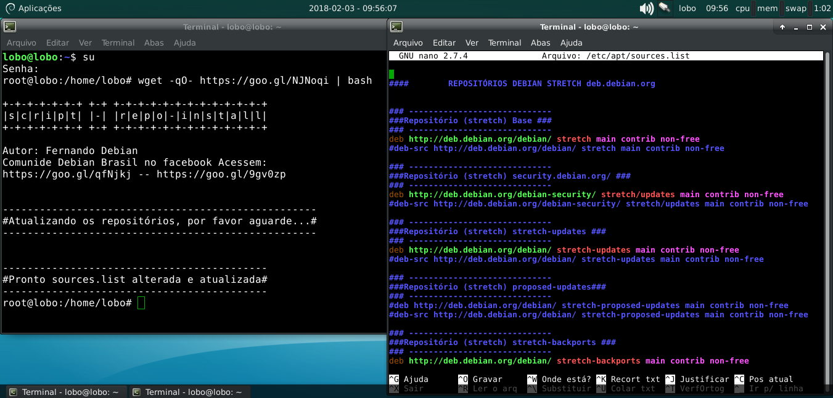Toggle the always-on-top arrow on the right terminal
This screenshot has height=398, width=833.
coord(782,27)
